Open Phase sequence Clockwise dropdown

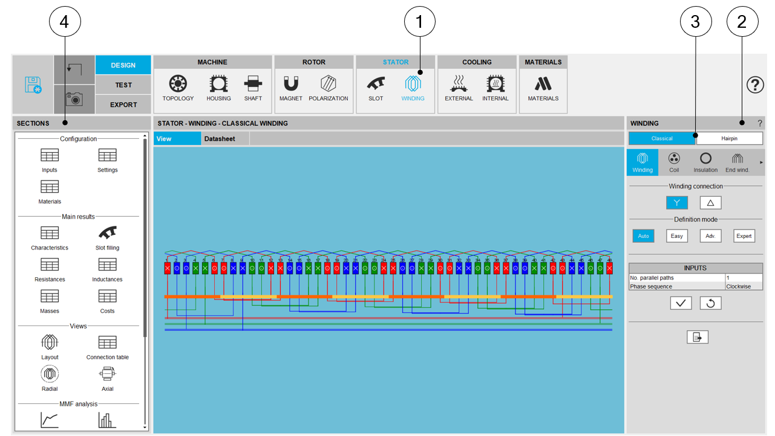point(744,286)
